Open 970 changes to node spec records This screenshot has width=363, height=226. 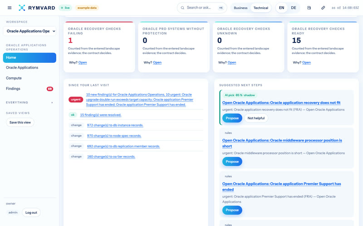114,136
